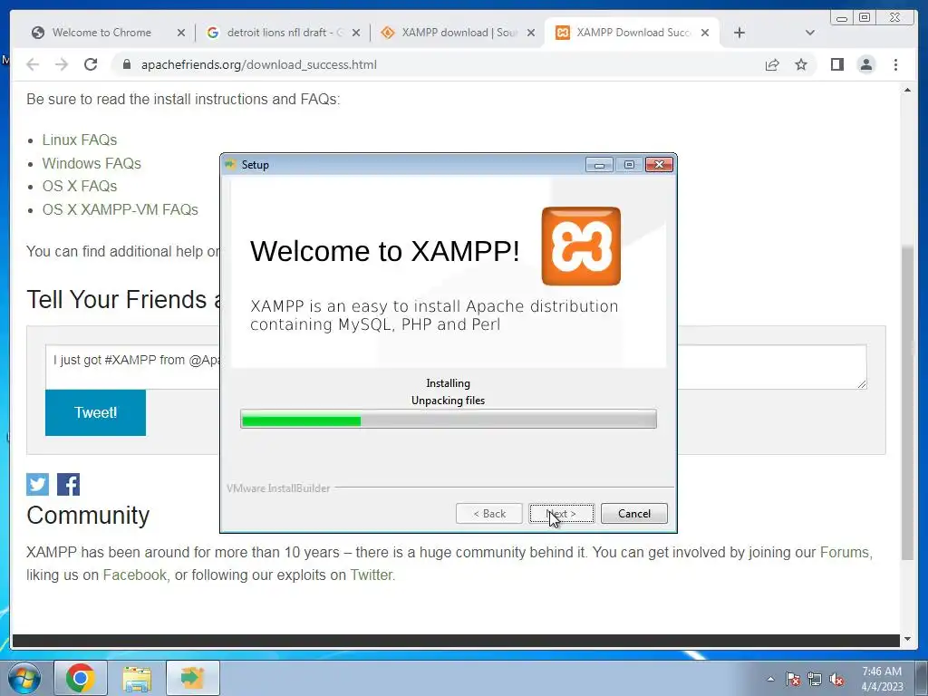Close the detroit lions nfl draft tab

pos(355,33)
